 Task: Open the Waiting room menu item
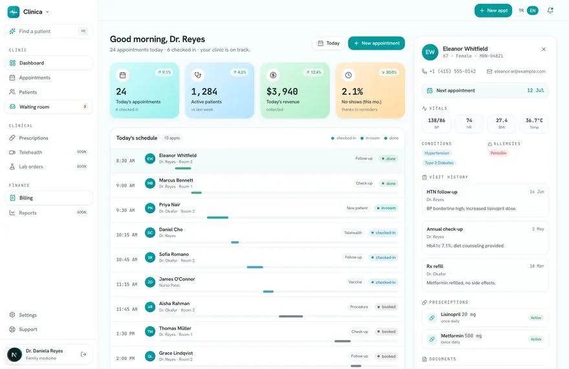coord(48,107)
